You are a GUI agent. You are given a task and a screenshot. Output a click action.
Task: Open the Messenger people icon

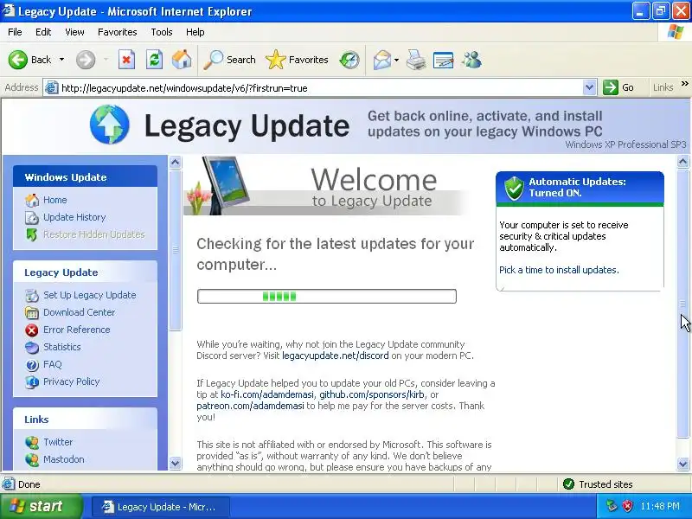click(x=471, y=60)
